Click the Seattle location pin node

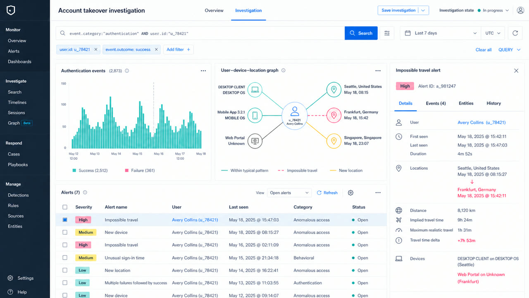[334, 90]
